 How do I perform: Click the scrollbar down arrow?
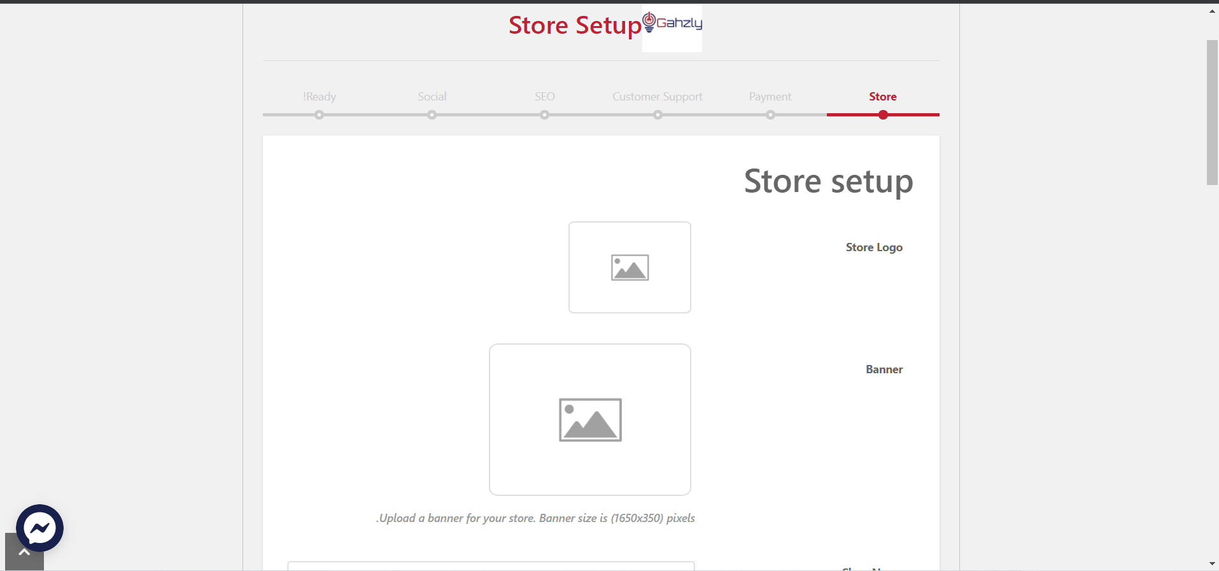tap(1212, 563)
